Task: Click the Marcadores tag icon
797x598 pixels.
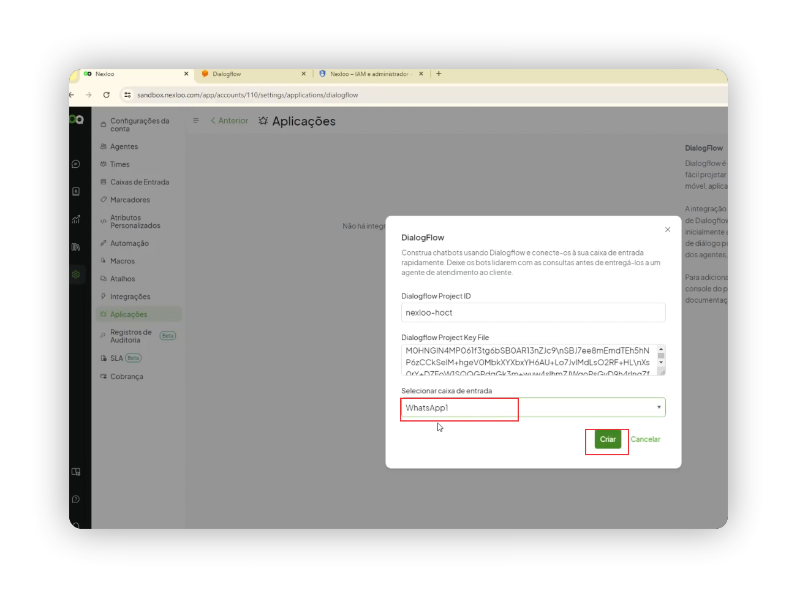Action: [x=103, y=200]
